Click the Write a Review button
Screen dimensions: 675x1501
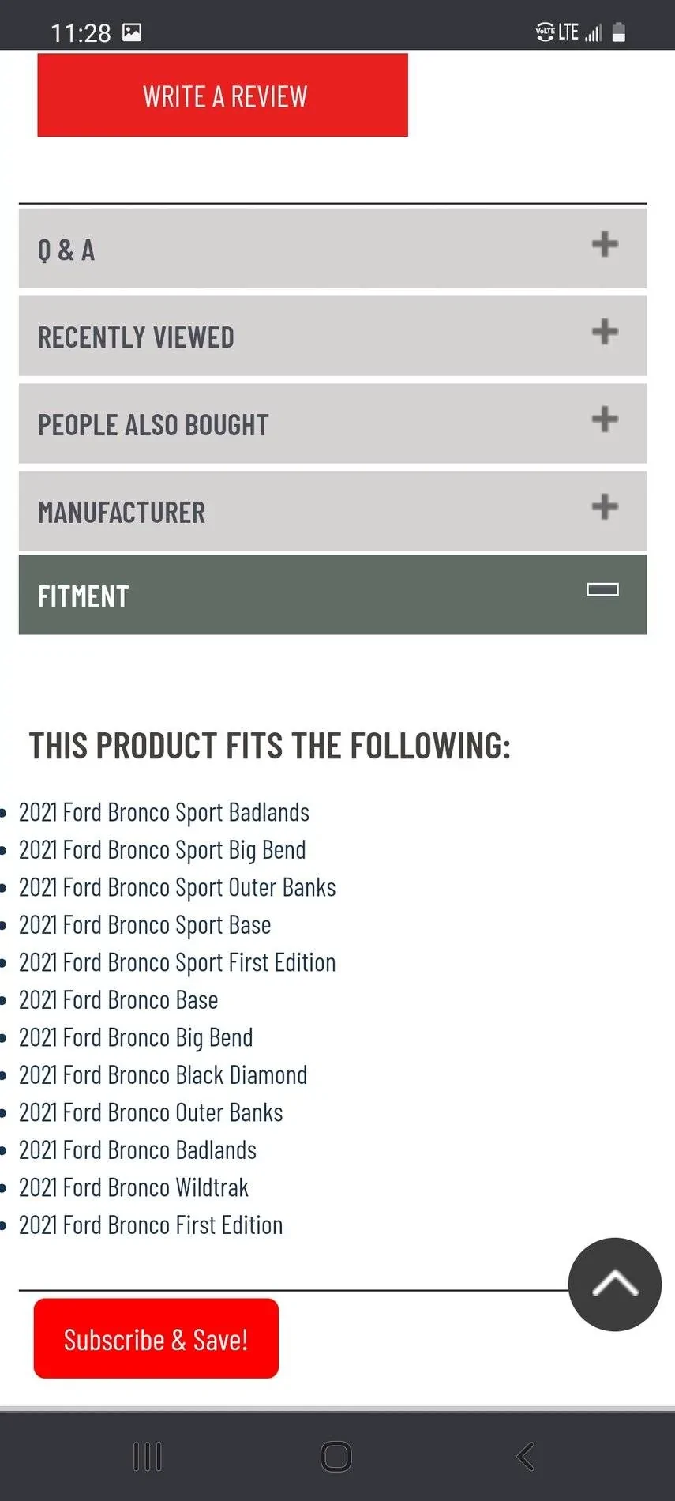click(x=223, y=96)
